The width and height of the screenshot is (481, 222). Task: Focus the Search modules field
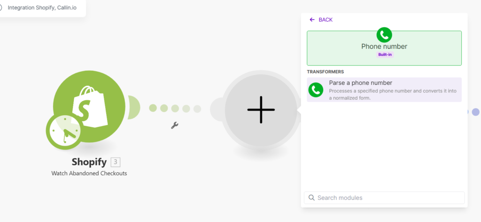[384, 198]
